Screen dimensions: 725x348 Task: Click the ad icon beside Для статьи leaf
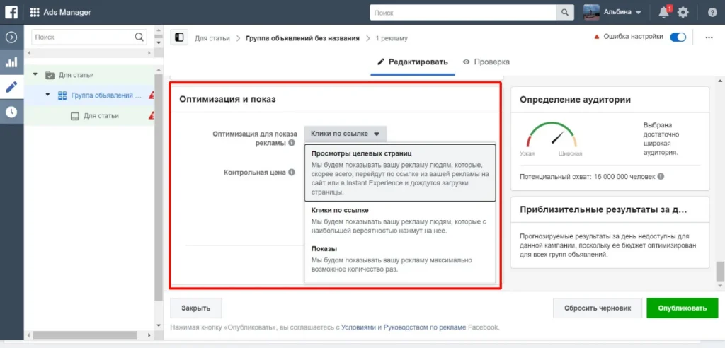(75, 116)
